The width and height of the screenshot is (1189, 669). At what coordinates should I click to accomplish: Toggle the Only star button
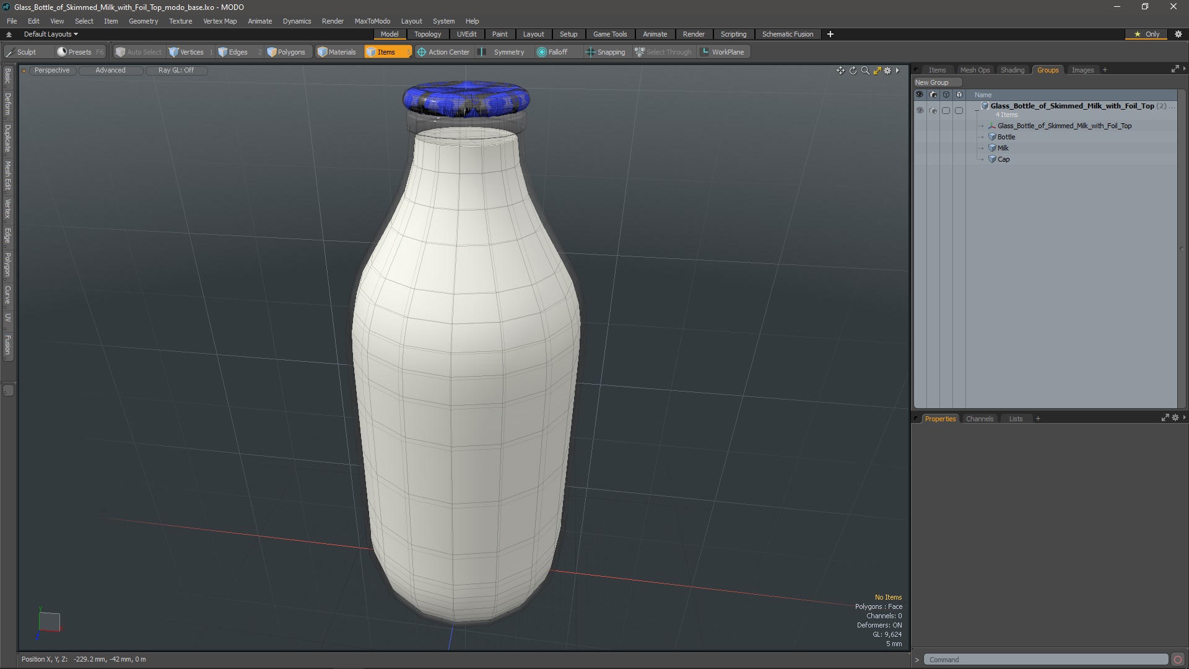click(x=1147, y=34)
